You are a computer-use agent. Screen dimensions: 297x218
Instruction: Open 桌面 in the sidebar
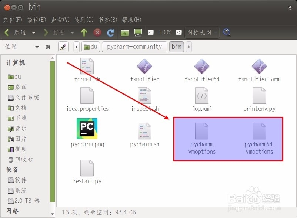(x=17, y=87)
